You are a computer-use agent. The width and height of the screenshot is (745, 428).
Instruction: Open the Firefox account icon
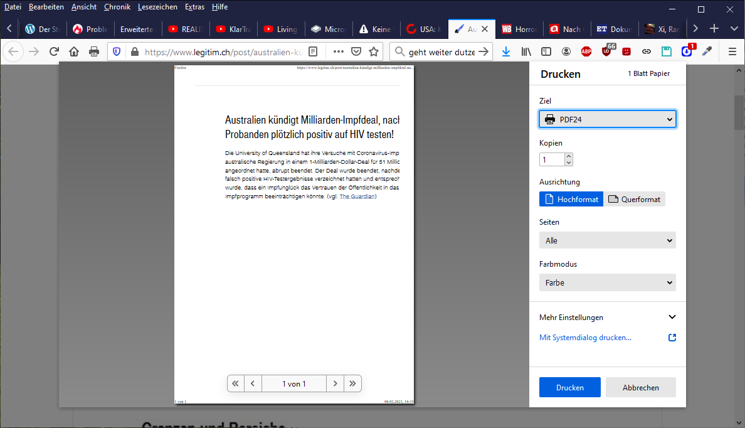pos(566,52)
